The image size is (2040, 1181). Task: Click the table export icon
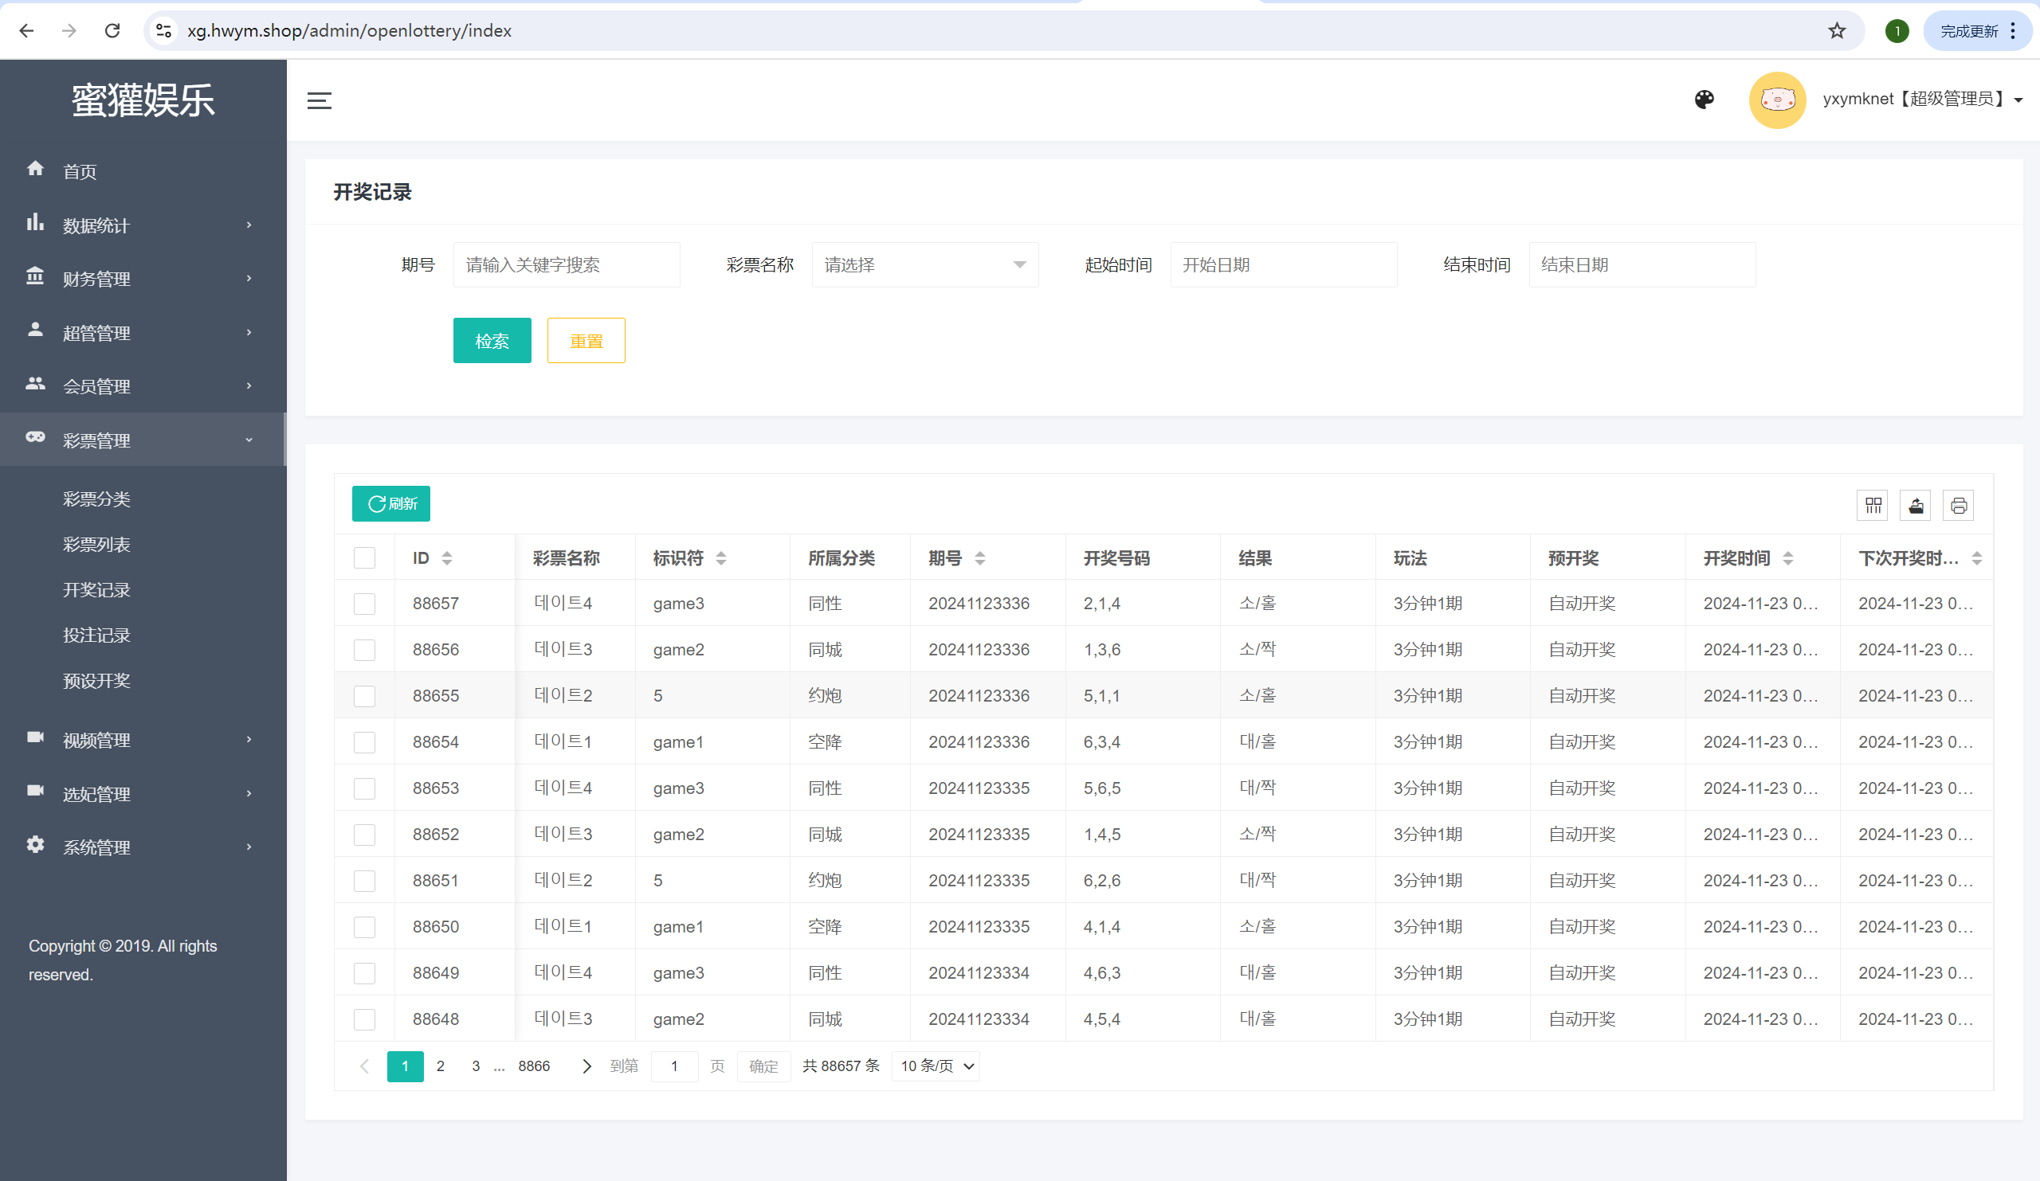coord(1916,506)
